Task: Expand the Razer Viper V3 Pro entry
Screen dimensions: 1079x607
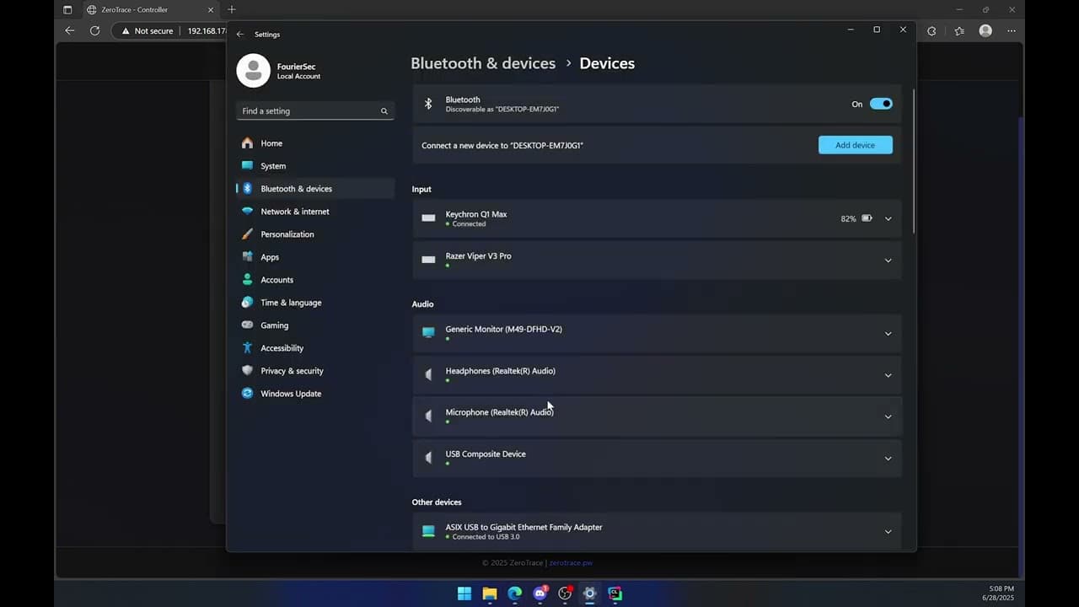Action: point(888,261)
